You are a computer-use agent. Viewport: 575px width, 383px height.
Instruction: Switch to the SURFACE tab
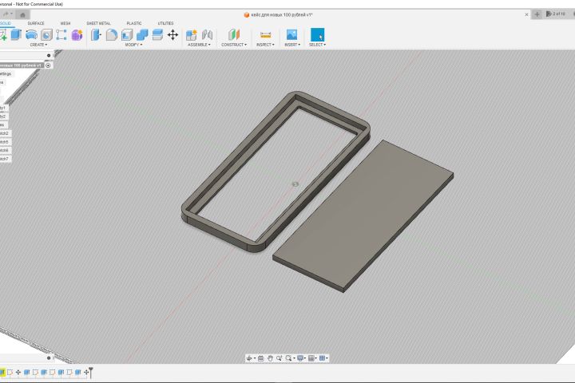36,23
